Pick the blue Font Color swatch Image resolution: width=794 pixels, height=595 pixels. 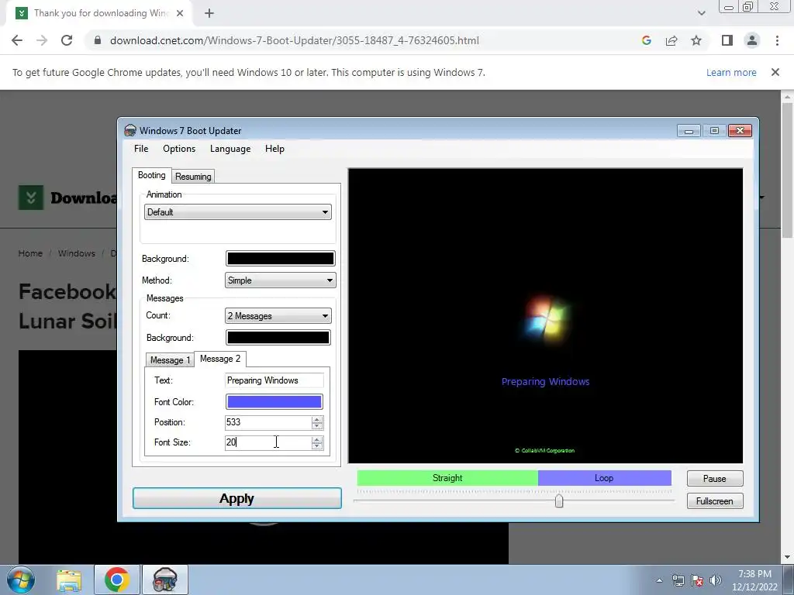click(274, 402)
